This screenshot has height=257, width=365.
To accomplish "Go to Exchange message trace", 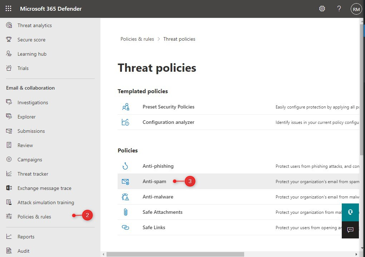I will [x=44, y=188].
